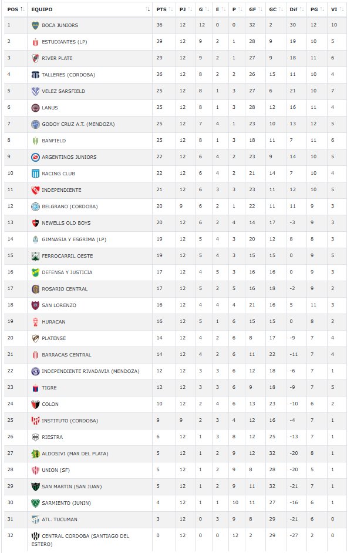Image resolution: width=354 pixels, height=553 pixels.
Task: Click the Talleres (Cordoba) team name
Action: click(65, 75)
